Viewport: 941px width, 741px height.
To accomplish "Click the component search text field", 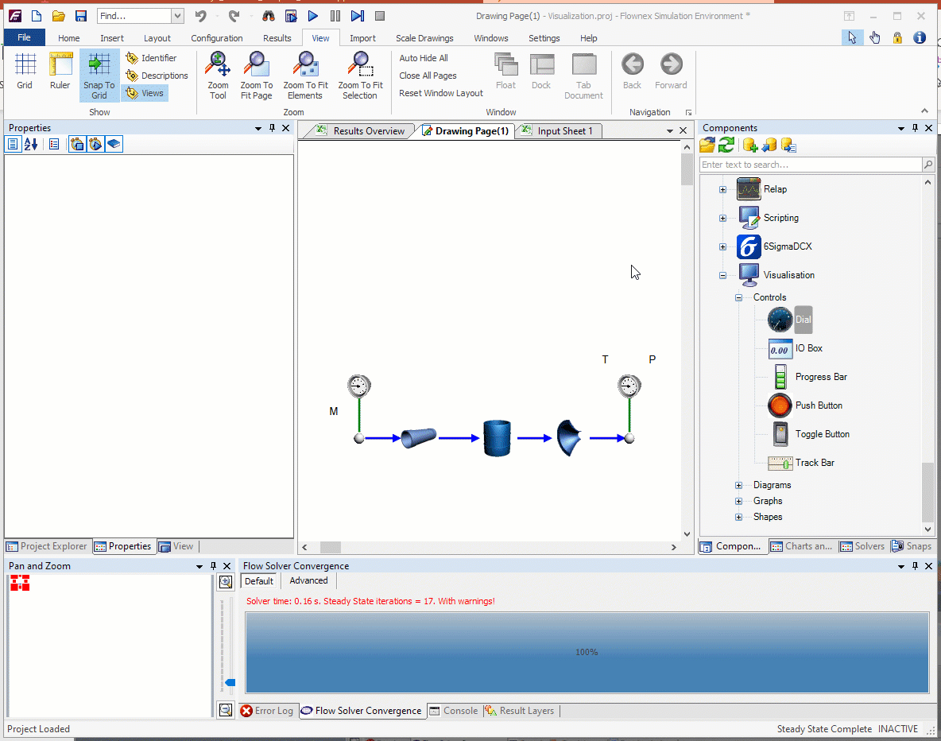I will click(x=810, y=165).
